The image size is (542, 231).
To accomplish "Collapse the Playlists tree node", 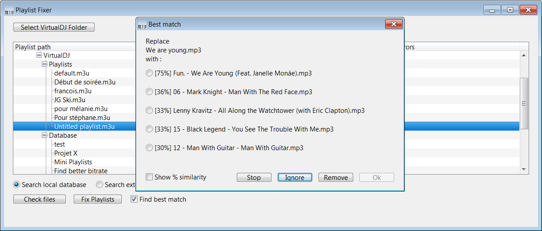I will click(44, 64).
